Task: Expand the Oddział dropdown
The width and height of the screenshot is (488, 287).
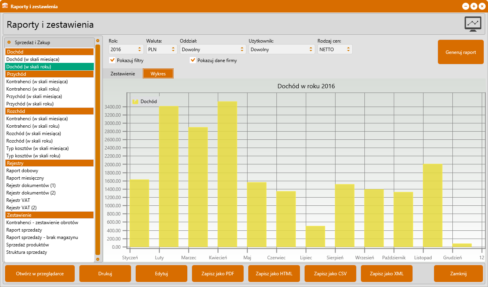Action: pyautogui.click(x=212, y=50)
